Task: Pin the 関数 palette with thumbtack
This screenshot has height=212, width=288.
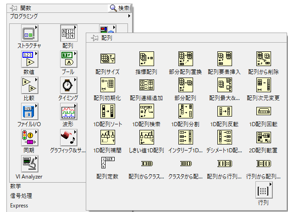Action: click(14, 8)
